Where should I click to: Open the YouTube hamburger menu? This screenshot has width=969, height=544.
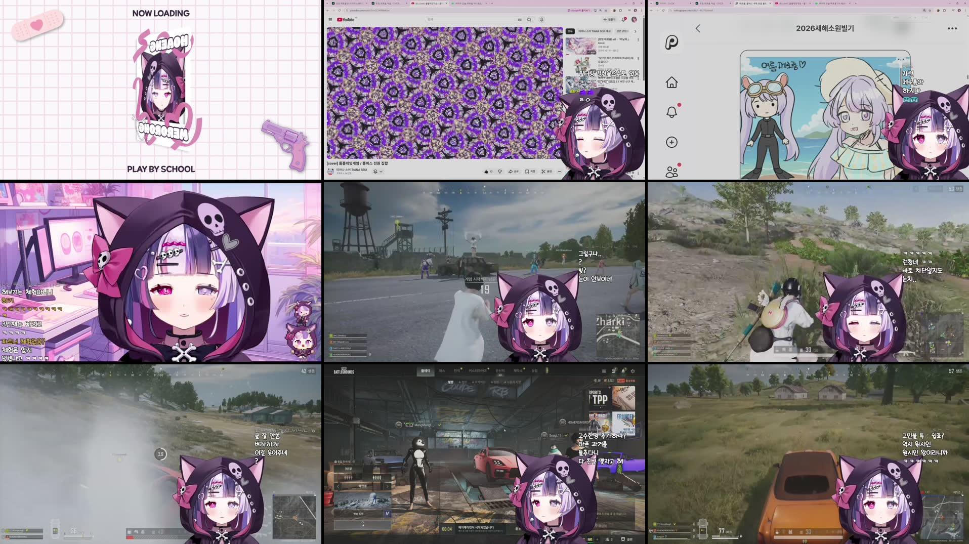tap(330, 19)
